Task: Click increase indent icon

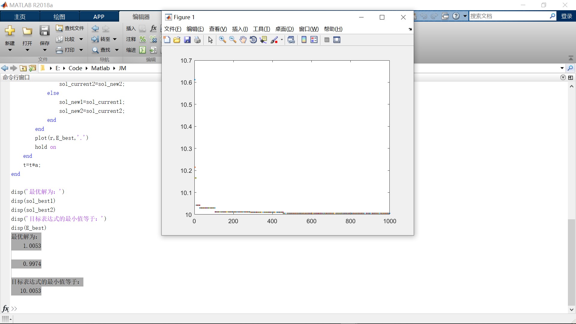Action: [x=153, y=50]
